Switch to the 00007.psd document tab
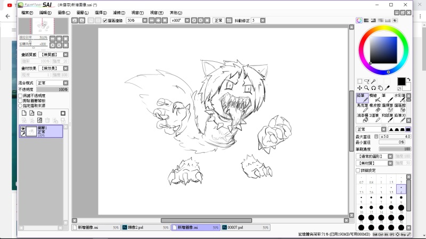 coord(245,228)
